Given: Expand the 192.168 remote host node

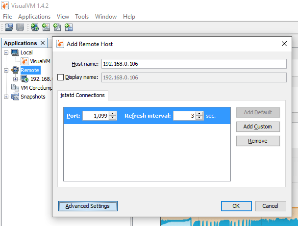Looking at the screenshot, I should [15, 79].
